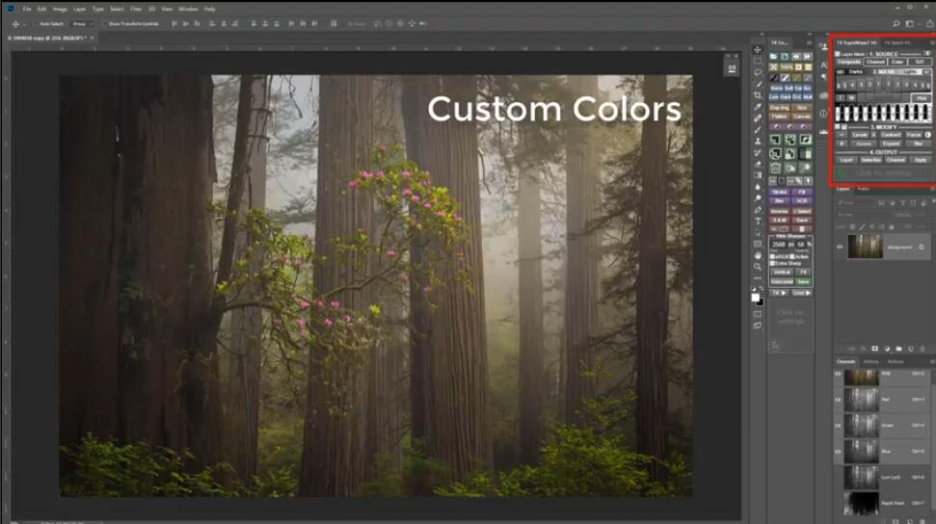Select the Pen tool
The width and height of the screenshot is (936, 524).
click(x=758, y=210)
